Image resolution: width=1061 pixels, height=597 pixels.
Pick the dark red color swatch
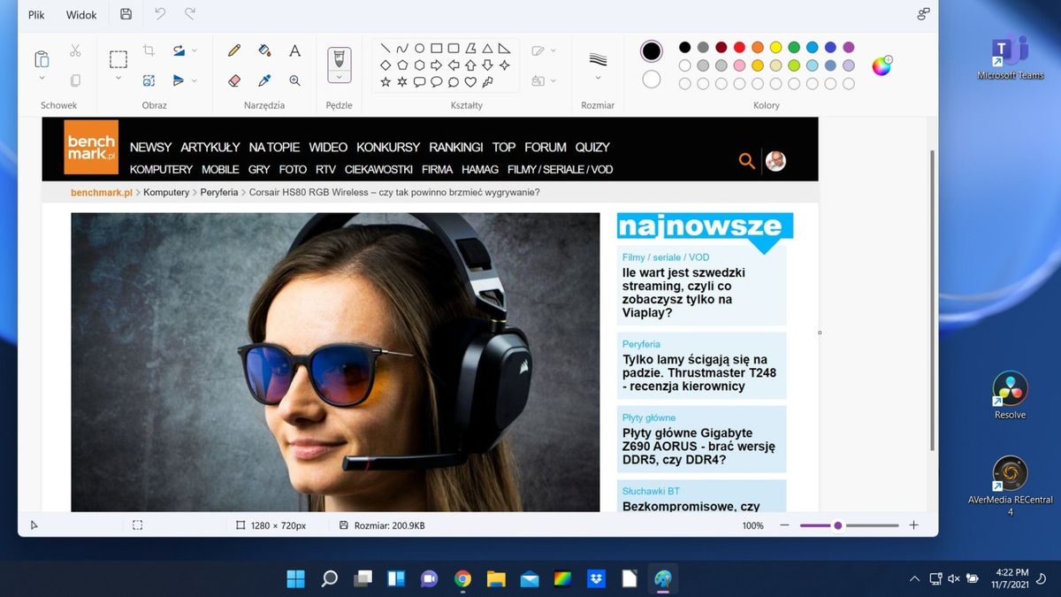721,48
